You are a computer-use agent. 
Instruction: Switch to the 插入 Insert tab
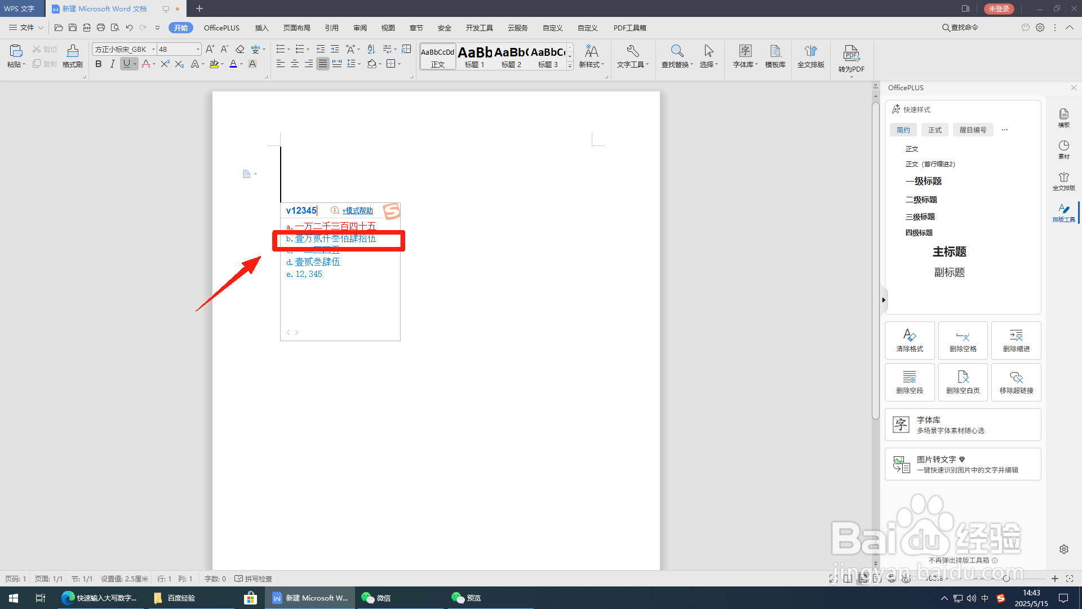[261, 28]
